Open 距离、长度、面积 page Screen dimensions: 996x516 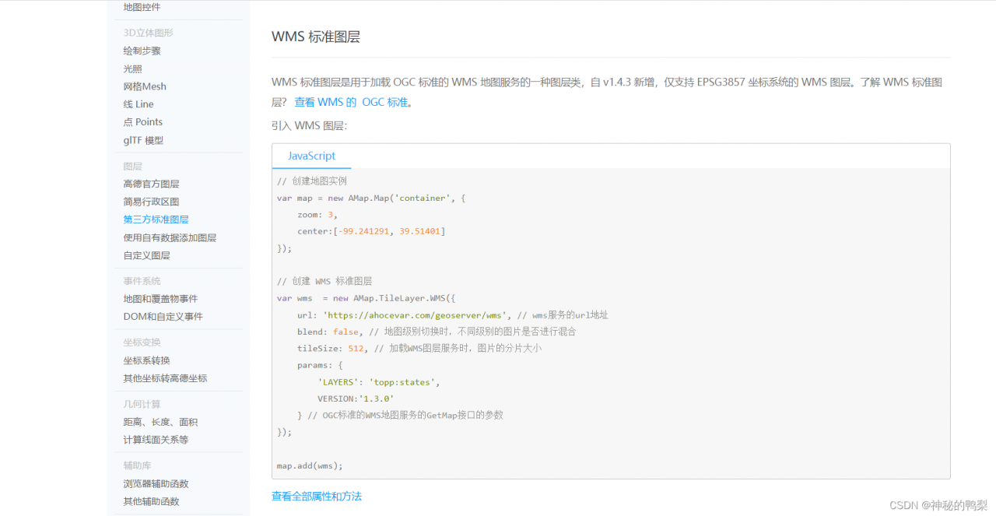pos(160,422)
